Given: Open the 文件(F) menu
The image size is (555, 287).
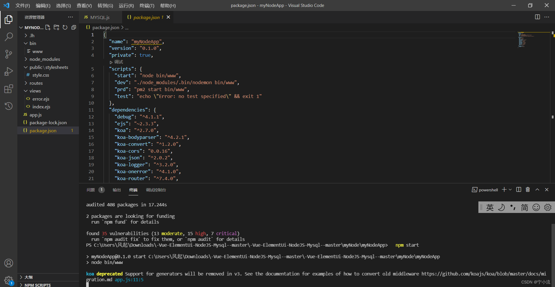Looking at the screenshot, I should point(23,5).
